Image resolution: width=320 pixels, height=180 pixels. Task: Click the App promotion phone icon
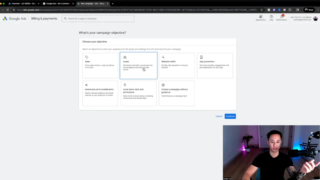(x=201, y=57)
